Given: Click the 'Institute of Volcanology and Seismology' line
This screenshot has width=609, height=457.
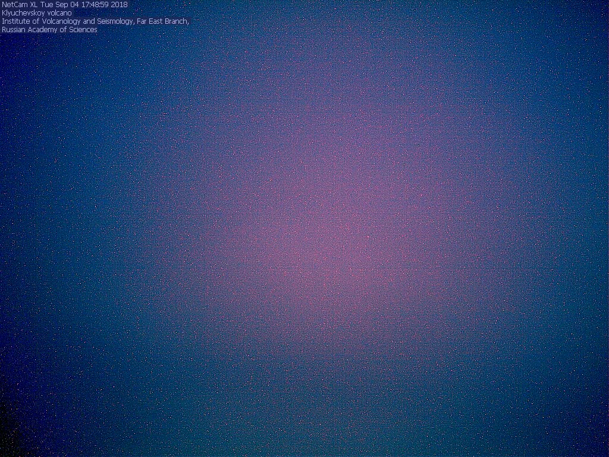Looking at the screenshot, I should click(x=95, y=21).
